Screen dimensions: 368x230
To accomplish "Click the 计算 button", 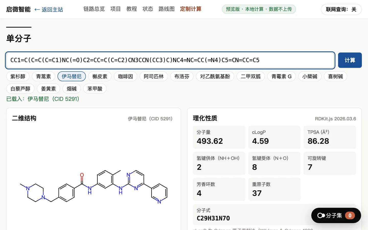I will pos(350,60).
